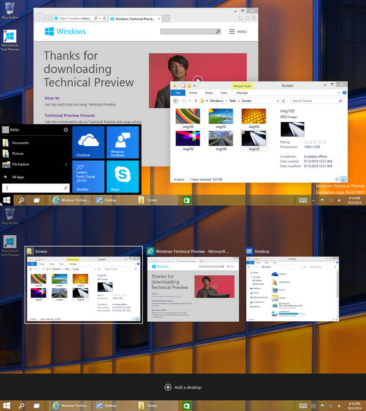Select the img103 thumbnail

[188, 139]
